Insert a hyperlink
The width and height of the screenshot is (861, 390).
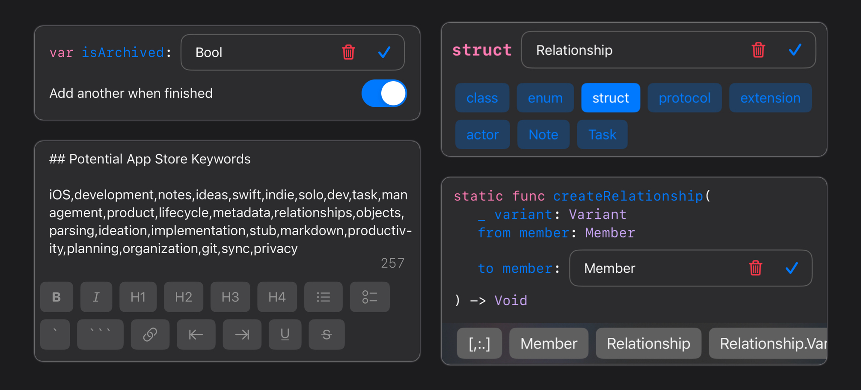(x=150, y=334)
